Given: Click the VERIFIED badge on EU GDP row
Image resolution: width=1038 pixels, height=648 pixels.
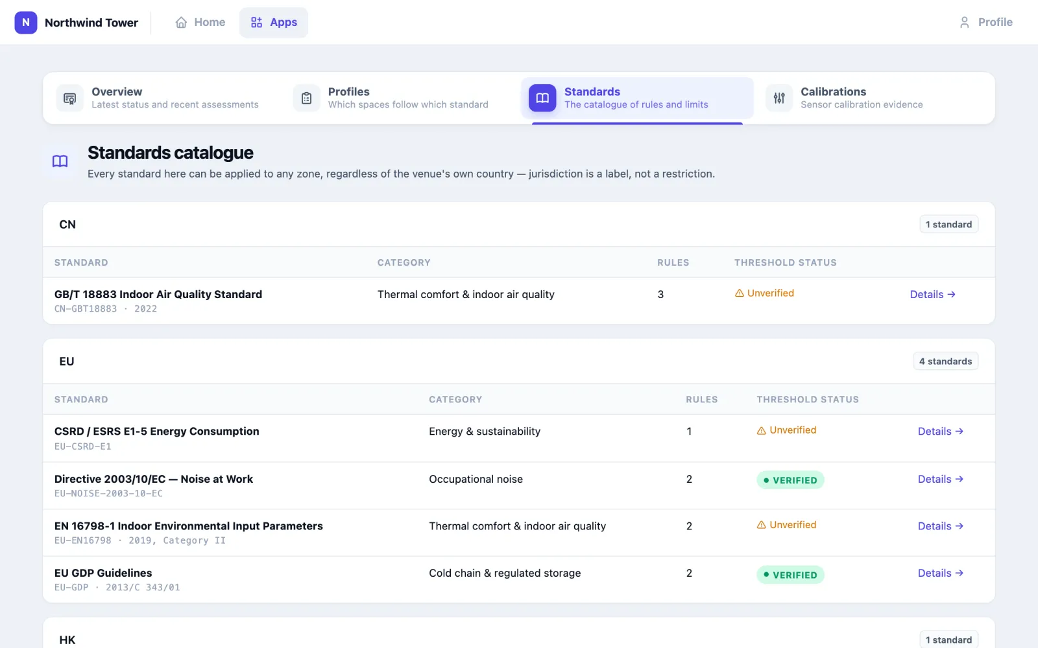Looking at the screenshot, I should 790,575.
